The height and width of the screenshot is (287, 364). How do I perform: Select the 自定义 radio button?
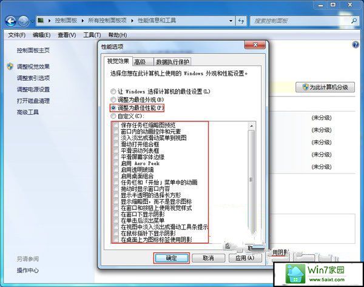(x=113, y=115)
